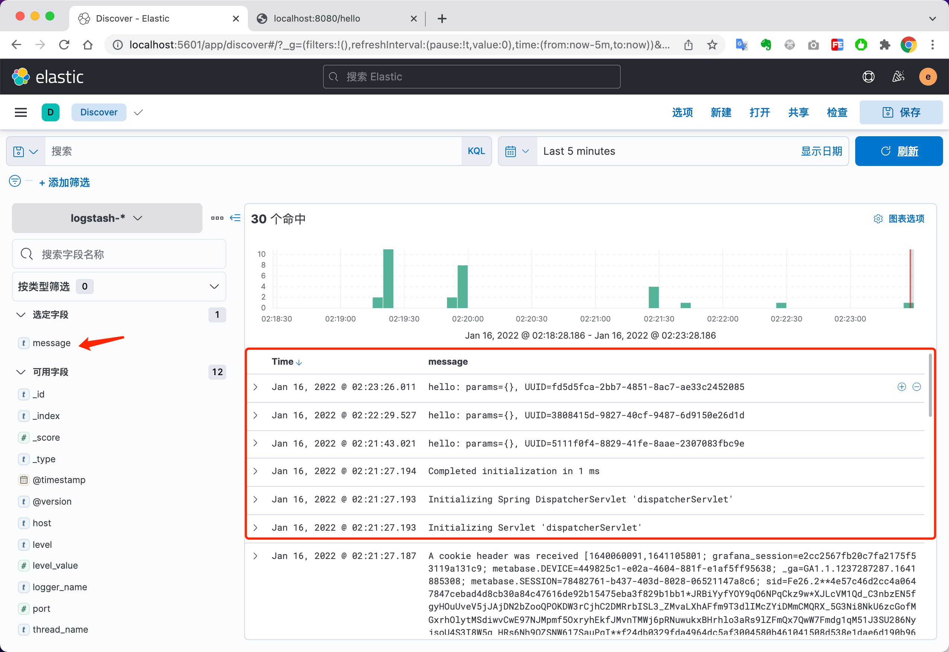
Task: Click the chart options/图表选项 icon
Action: (x=880, y=218)
